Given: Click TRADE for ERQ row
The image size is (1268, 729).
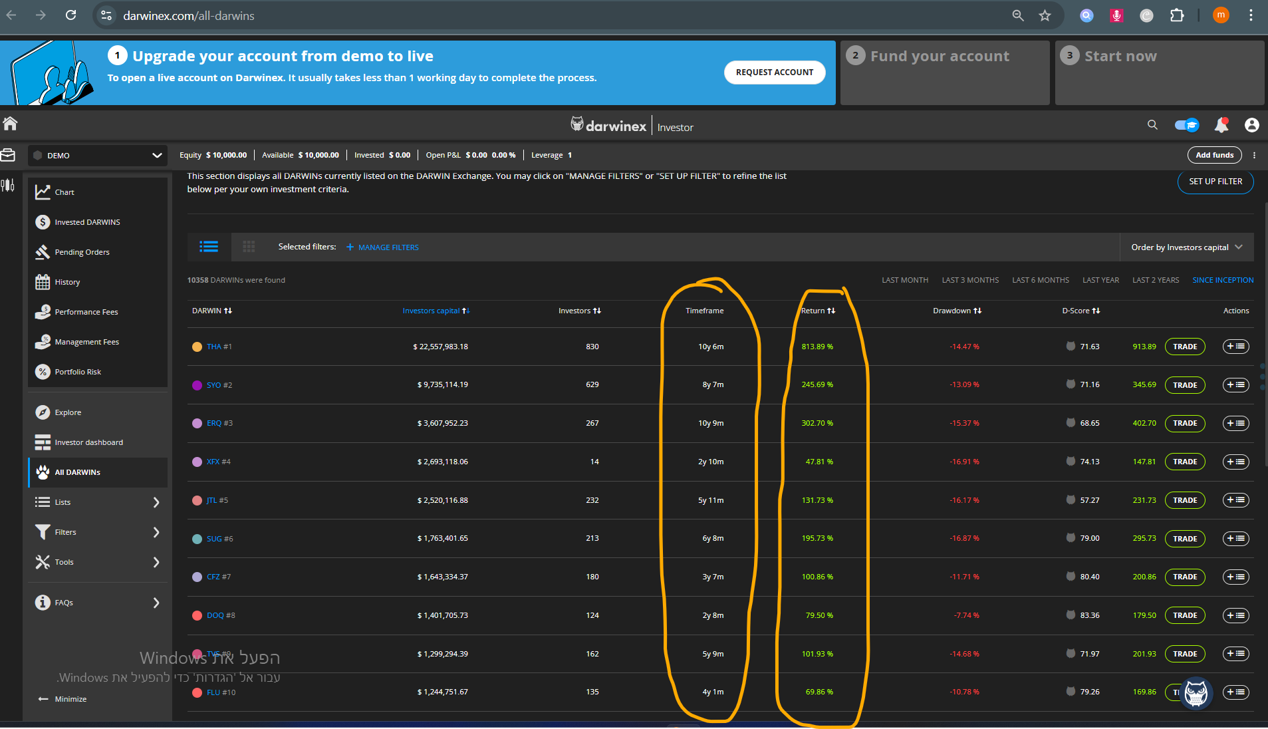Looking at the screenshot, I should coord(1185,423).
